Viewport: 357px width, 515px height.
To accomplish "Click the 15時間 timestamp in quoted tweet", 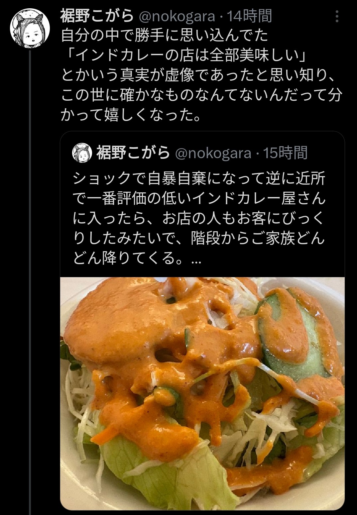I will click(286, 153).
